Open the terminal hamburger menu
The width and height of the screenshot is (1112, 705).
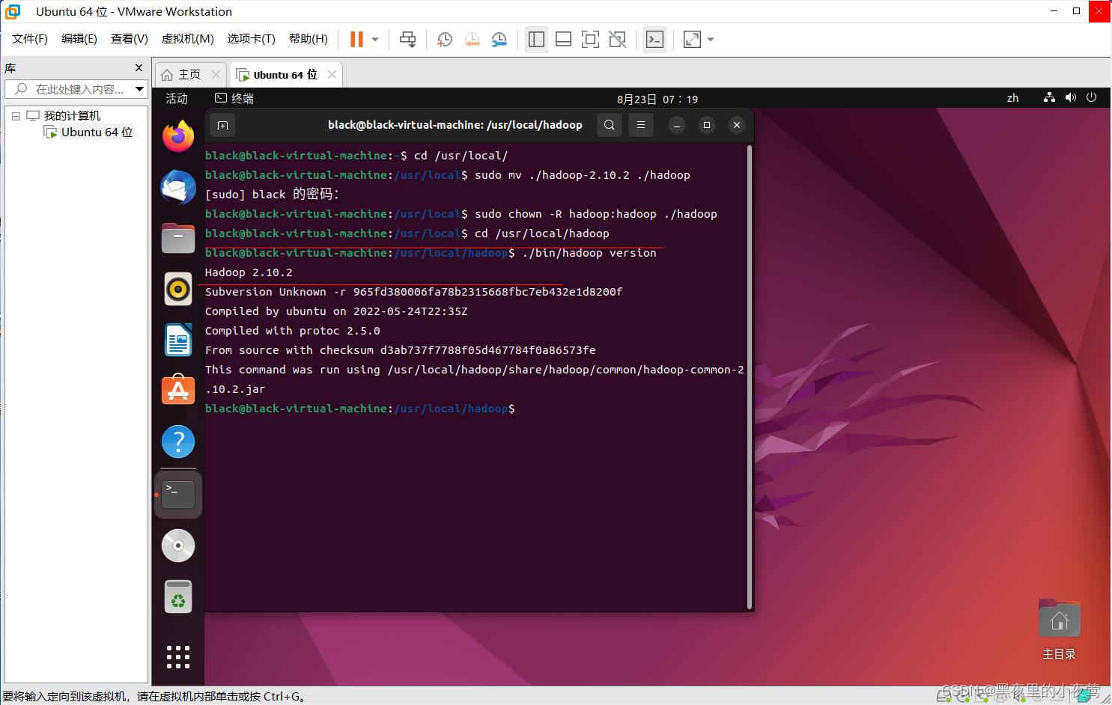click(641, 125)
